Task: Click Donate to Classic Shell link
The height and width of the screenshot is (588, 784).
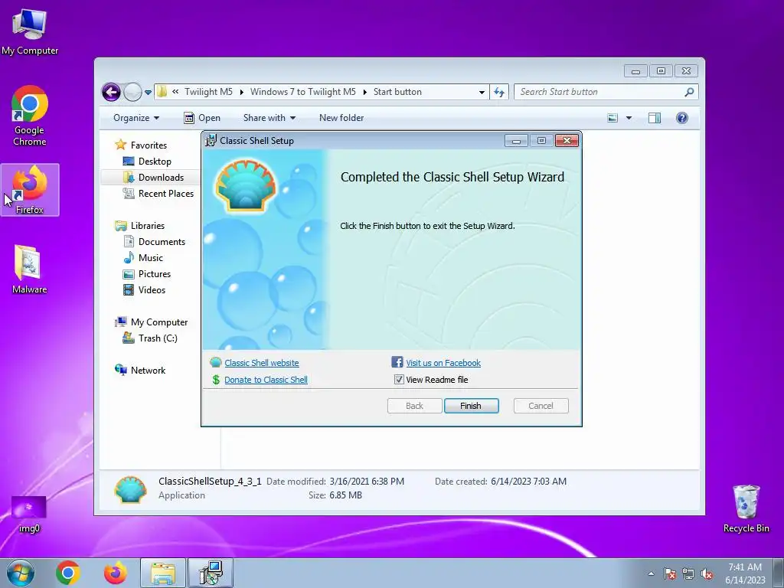Action: coord(266,380)
